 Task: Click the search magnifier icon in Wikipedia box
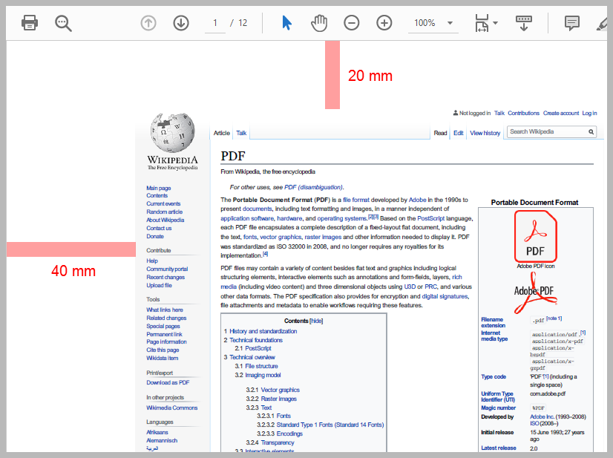click(x=591, y=132)
